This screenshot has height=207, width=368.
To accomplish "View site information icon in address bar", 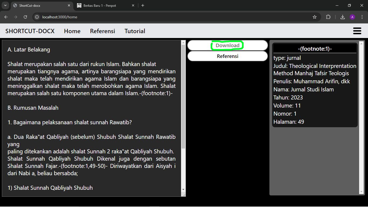I will click(37, 17).
